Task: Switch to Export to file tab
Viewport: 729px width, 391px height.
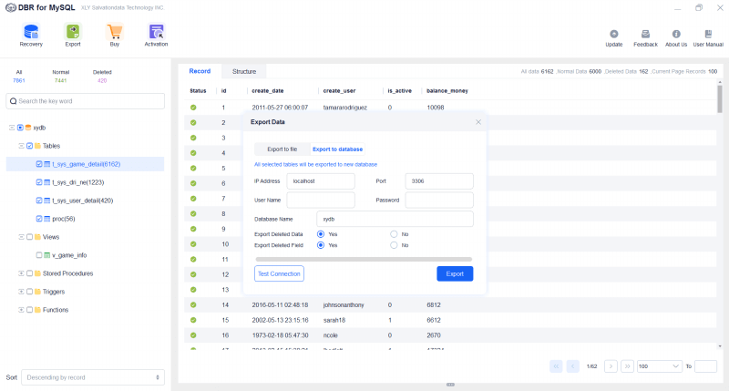Action: point(282,149)
